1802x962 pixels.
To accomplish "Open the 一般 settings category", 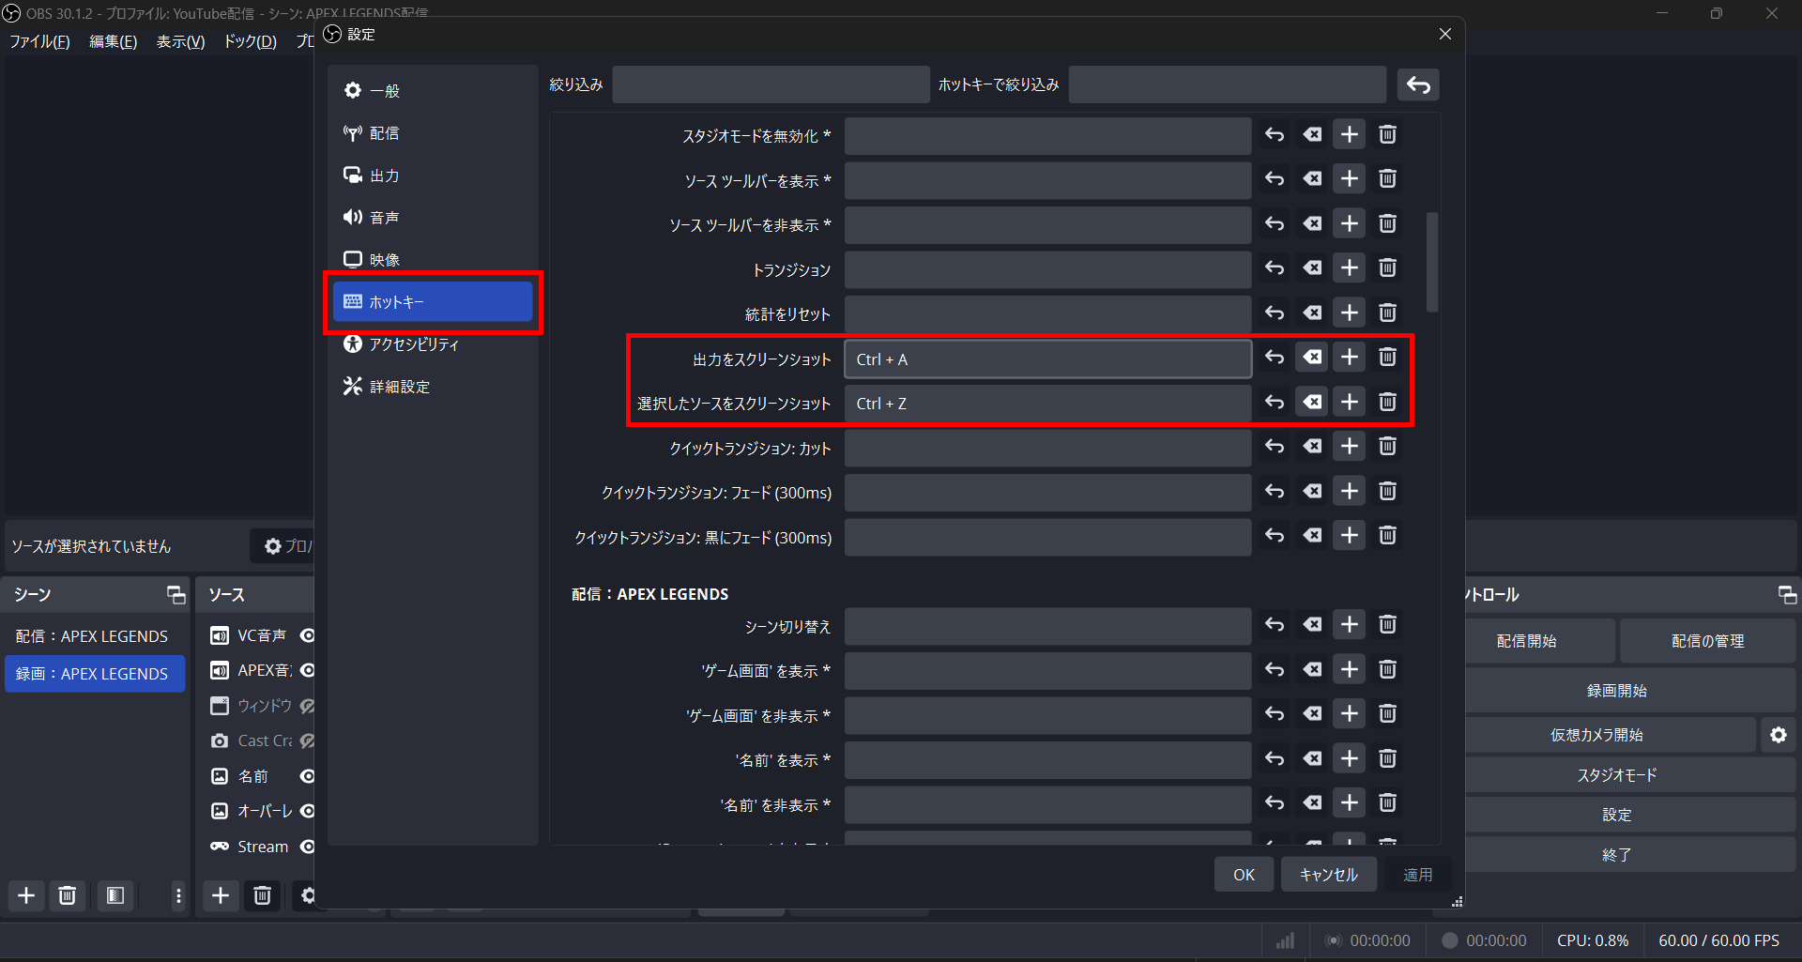I will tap(433, 91).
